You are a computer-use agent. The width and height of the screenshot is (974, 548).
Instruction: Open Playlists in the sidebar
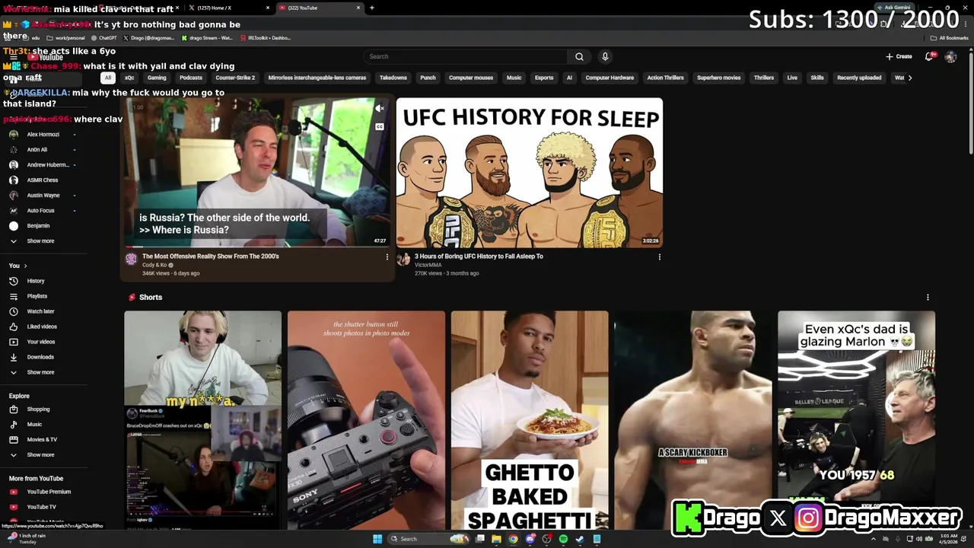click(x=37, y=296)
